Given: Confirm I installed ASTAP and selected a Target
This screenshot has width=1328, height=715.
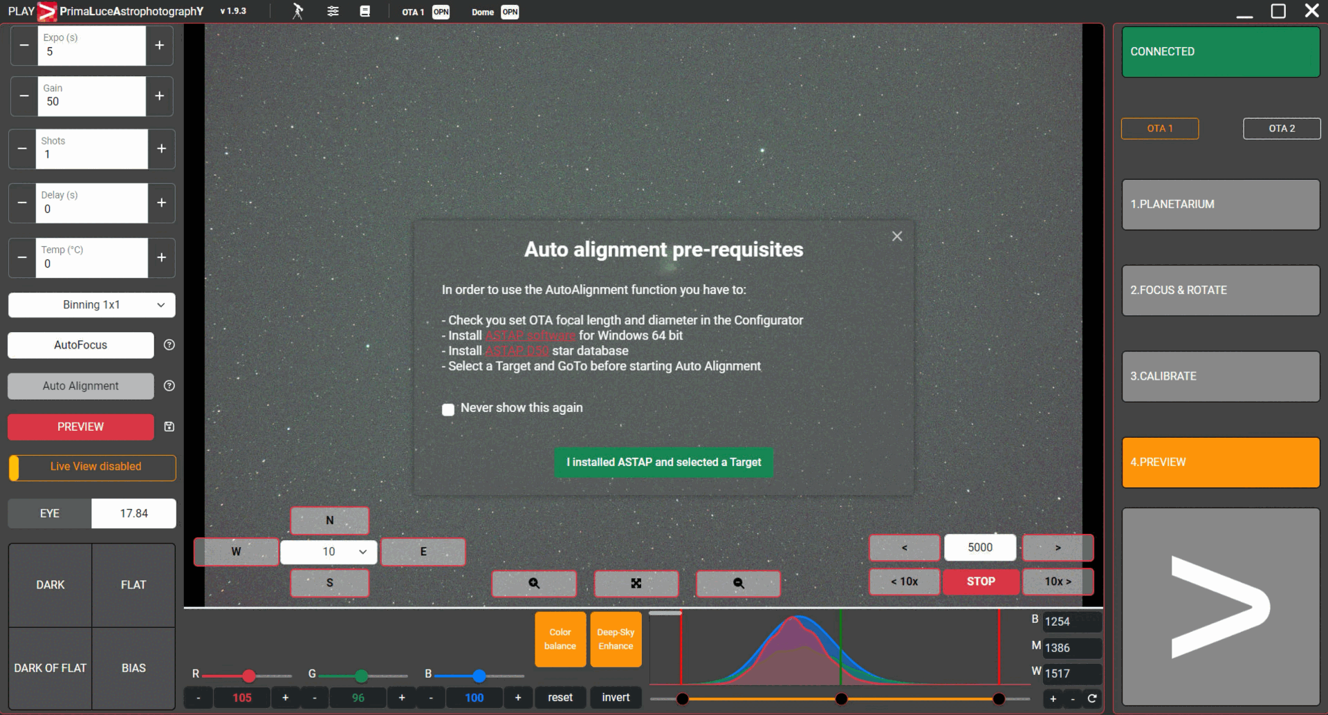Looking at the screenshot, I should (663, 462).
